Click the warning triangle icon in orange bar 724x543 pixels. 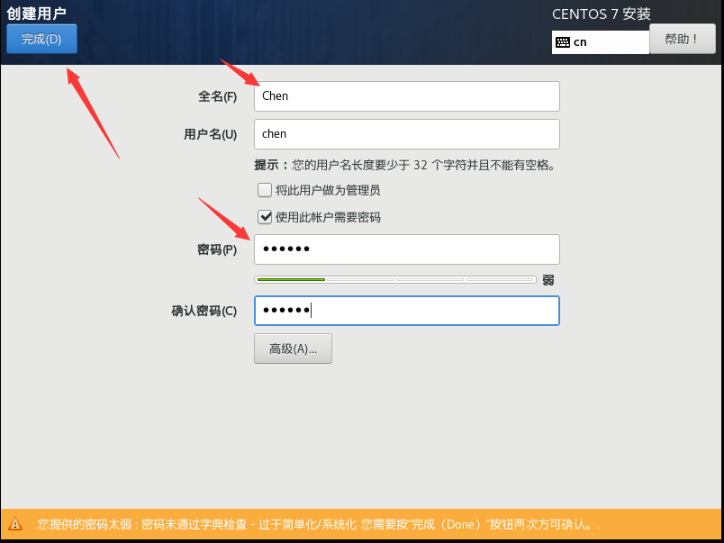click(15, 524)
